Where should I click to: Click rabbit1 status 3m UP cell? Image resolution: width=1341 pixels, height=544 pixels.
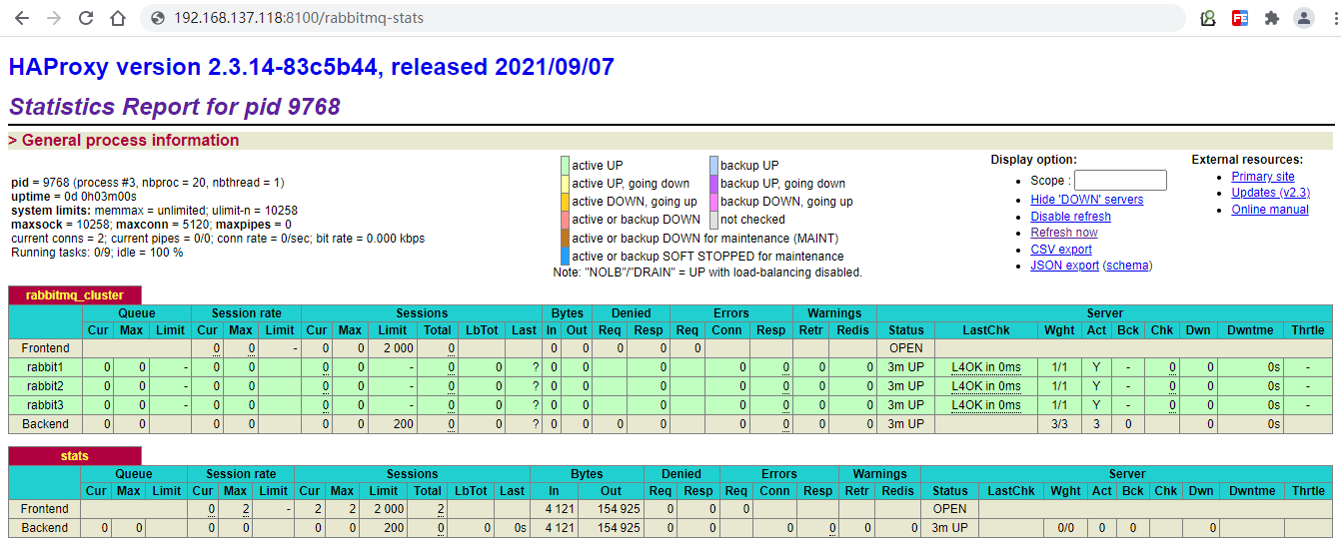point(906,367)
